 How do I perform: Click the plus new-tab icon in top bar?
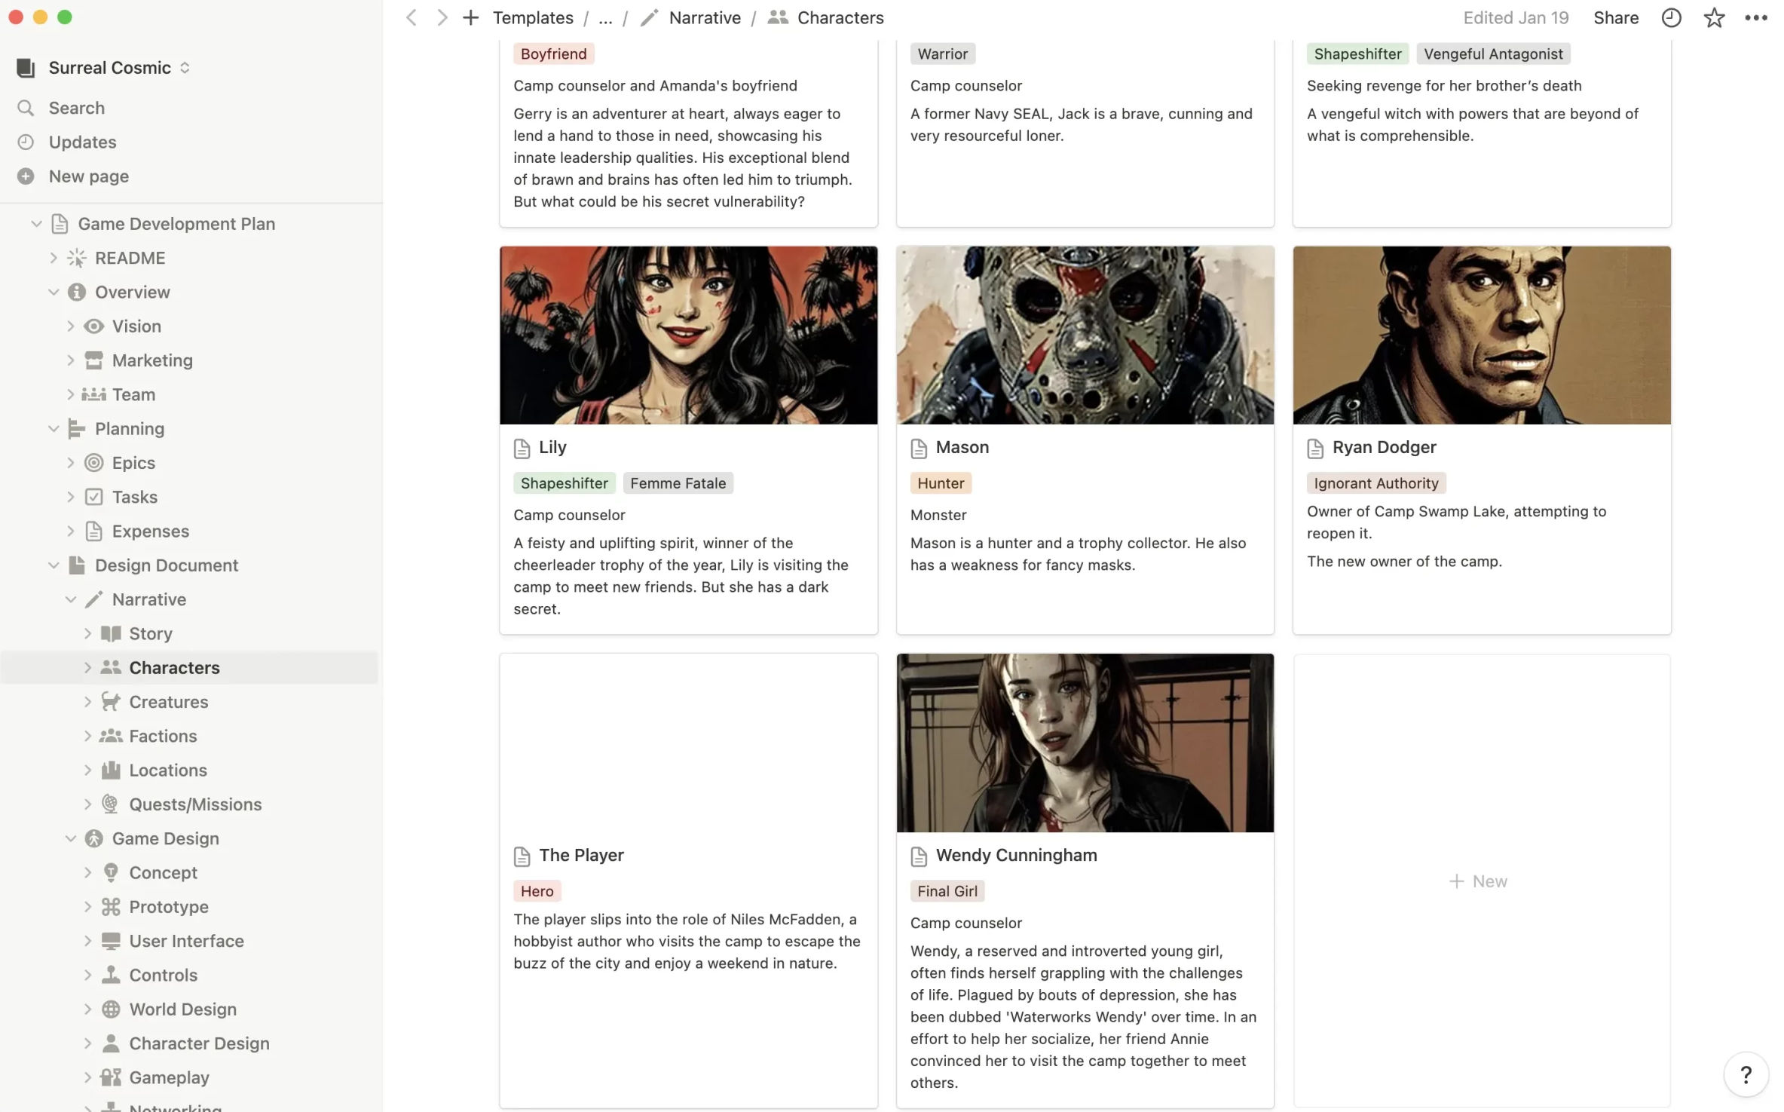click(x=470, y=18)
